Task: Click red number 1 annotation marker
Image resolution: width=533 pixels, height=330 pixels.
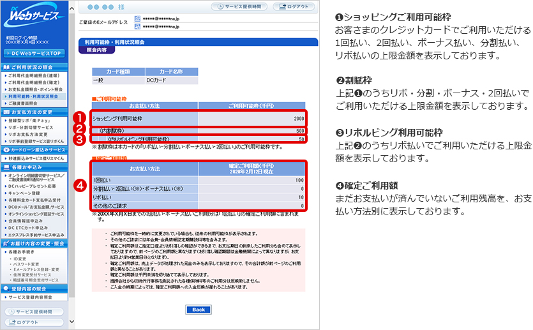Action: (x=80, y=119)
